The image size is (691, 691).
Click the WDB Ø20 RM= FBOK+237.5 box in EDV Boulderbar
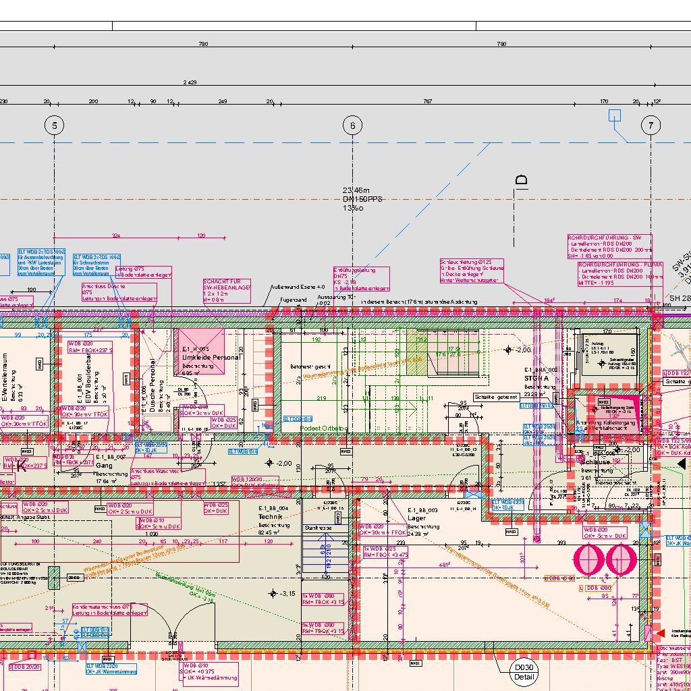90,347
